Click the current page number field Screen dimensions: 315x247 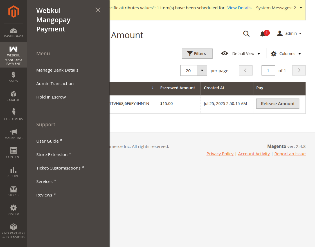(268, 70)
